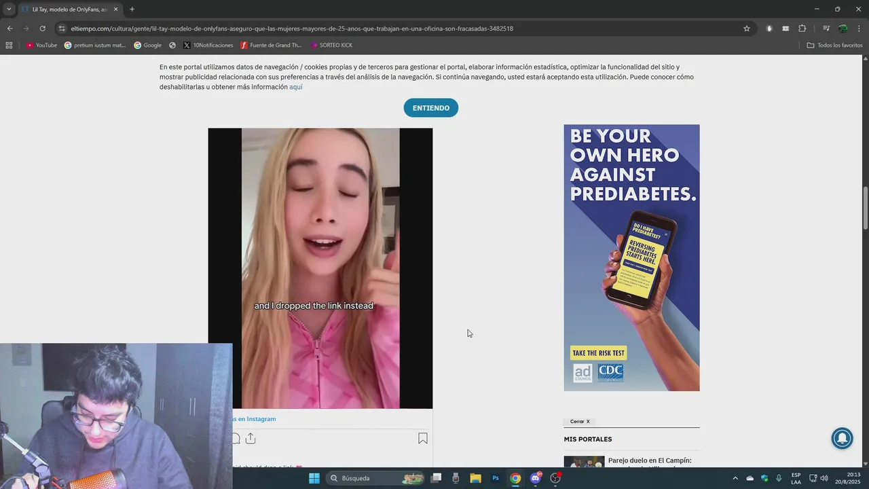Open the media control icon in toolbar
Image resolution: width=869 pixels, height=489 pixels.
click(826, 29)
